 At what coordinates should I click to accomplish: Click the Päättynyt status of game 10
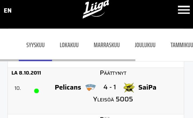(x=113, y=73)
